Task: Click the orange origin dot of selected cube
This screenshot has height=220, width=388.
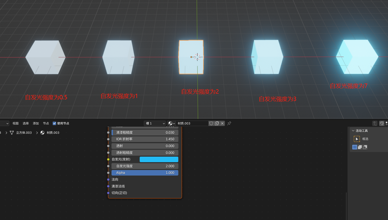Action: (x=191, y=57)
